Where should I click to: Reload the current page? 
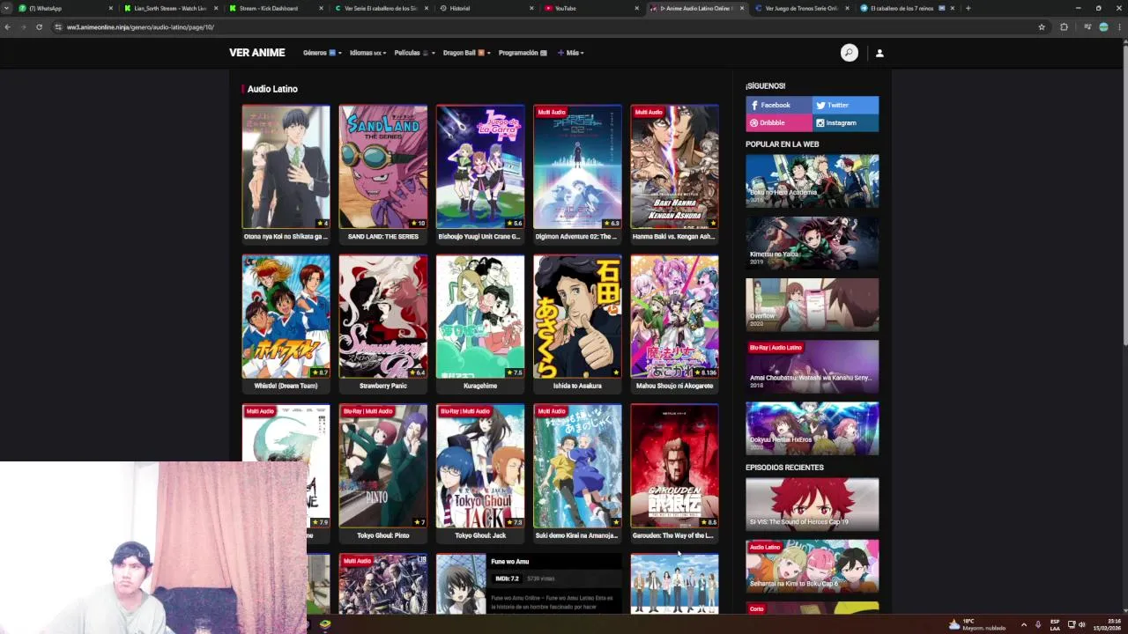click(39, 27)
